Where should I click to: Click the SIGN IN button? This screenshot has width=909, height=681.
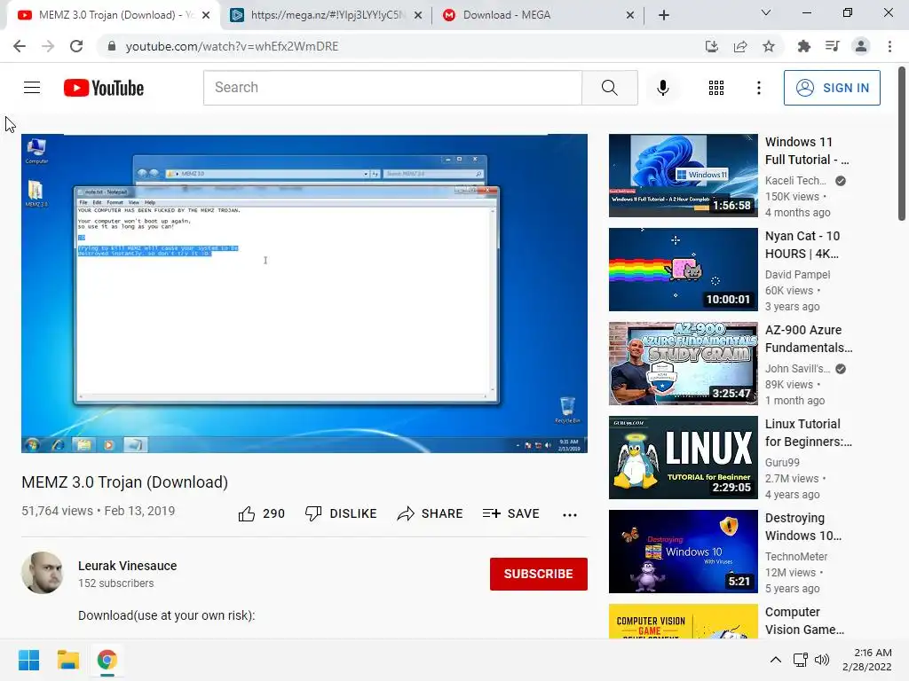pyautogui.click(x=831, y=88)
